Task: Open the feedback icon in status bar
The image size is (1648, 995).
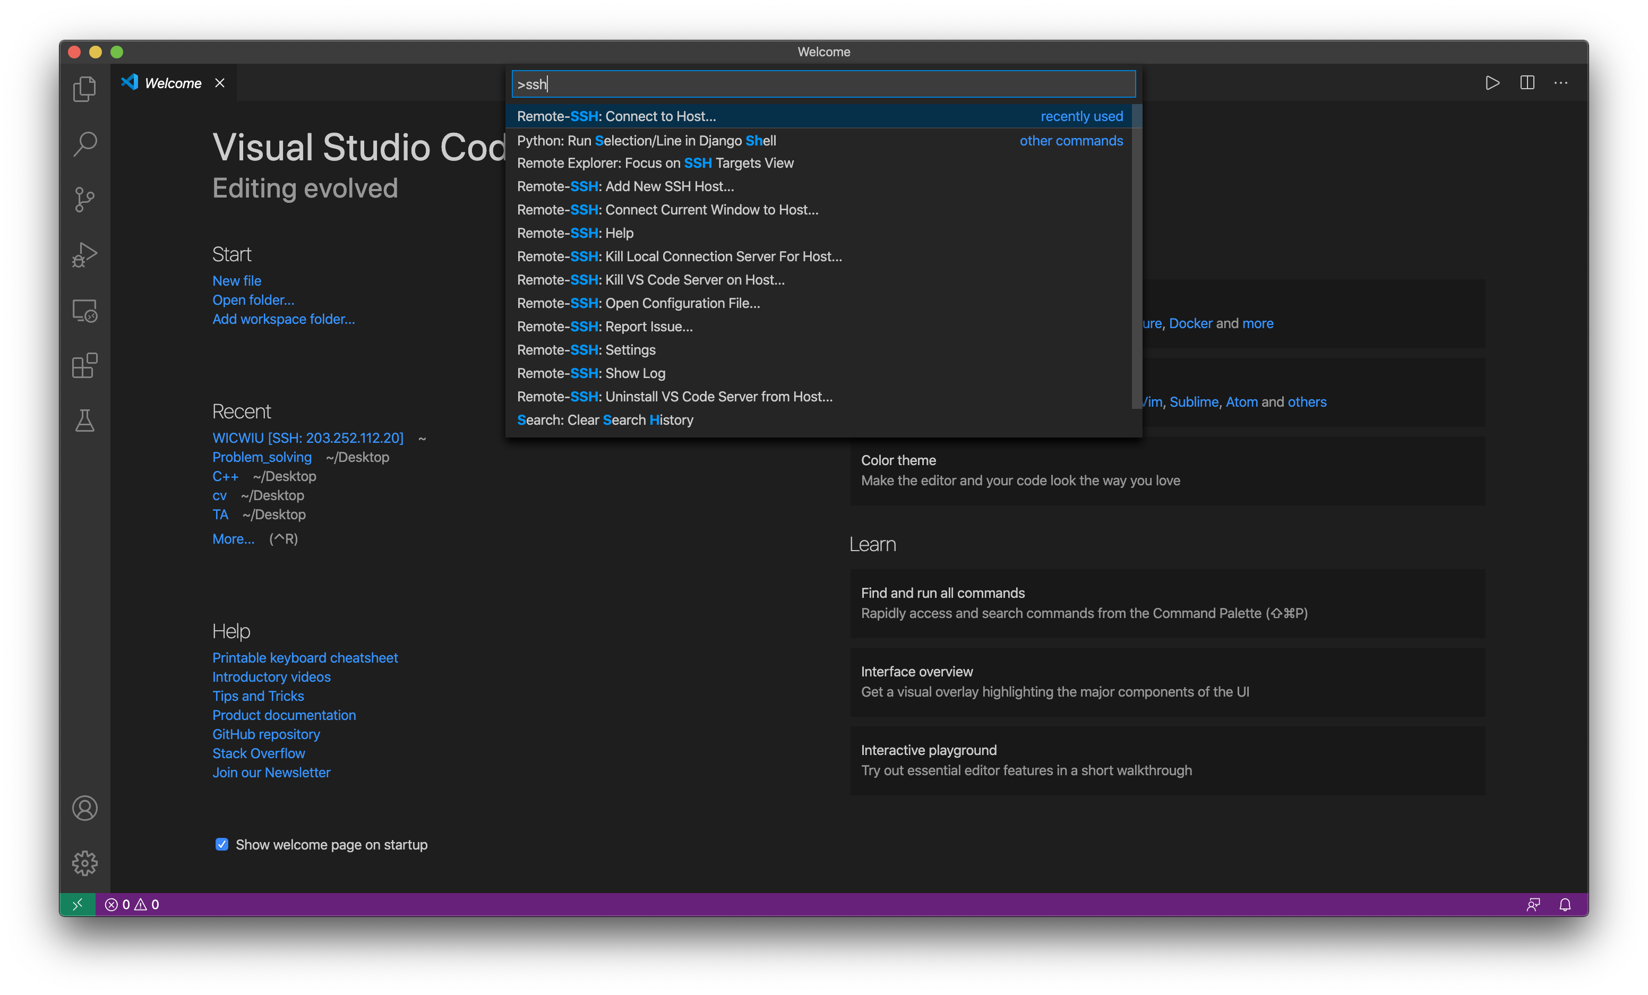Action: [1534, 904]
